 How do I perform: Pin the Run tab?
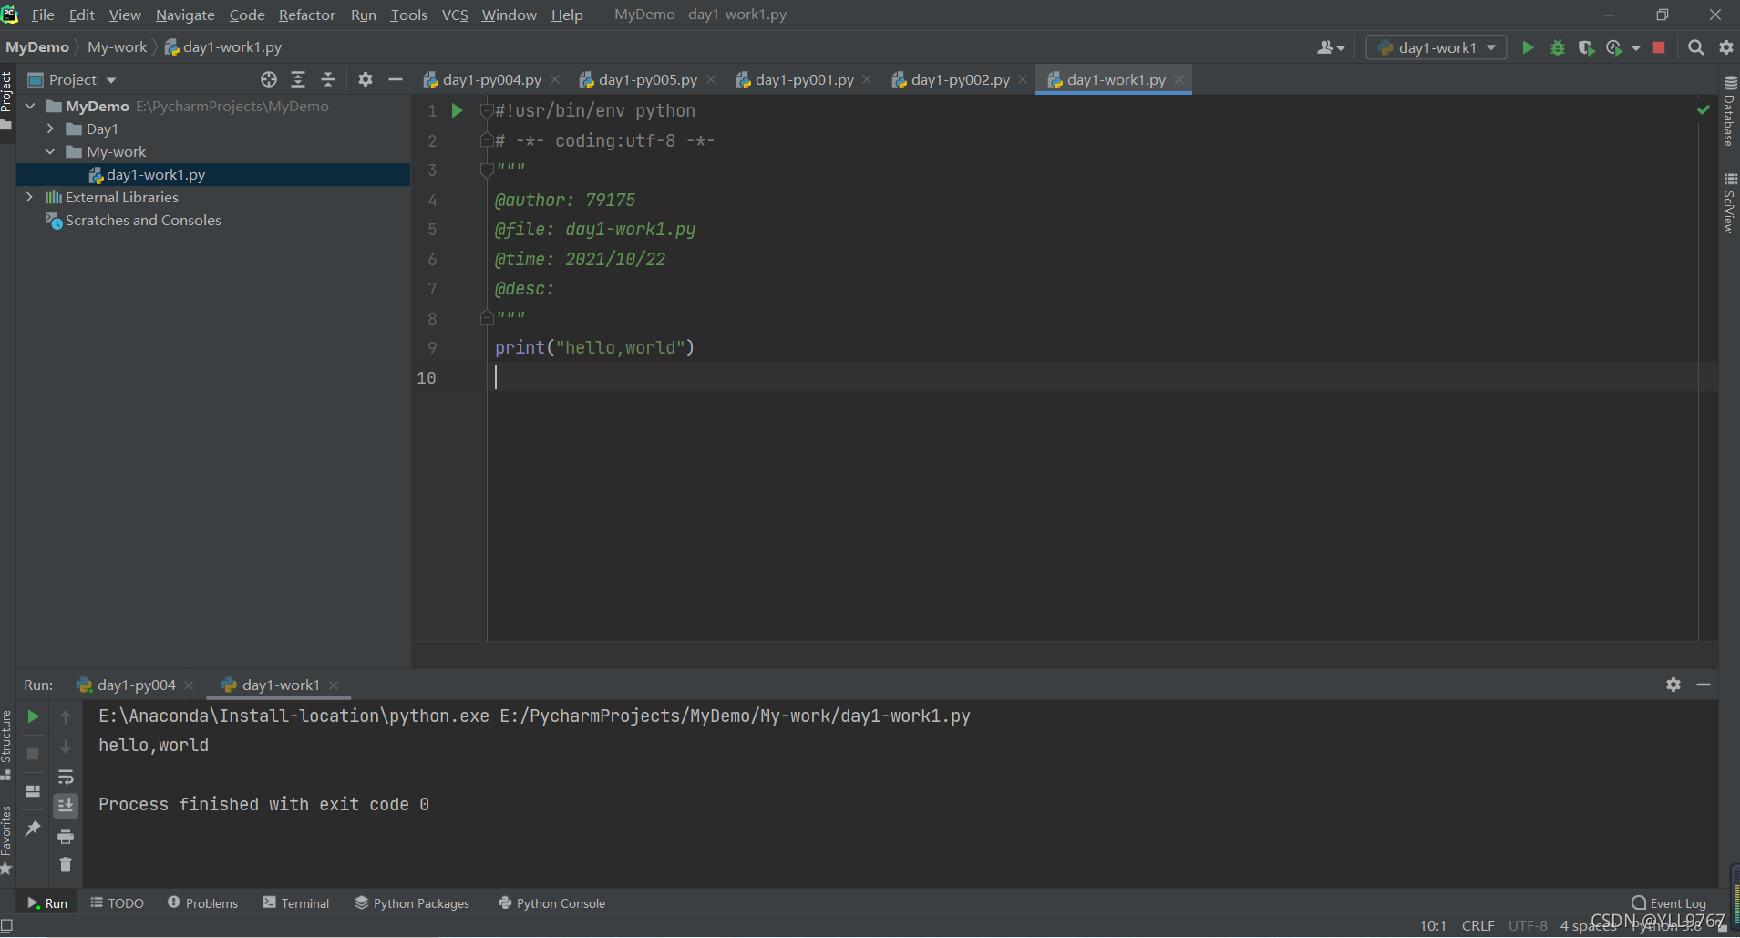coord(33,828)
